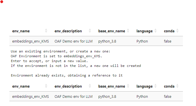Sort the lower table by env_description using its arrow icon
This screenshot has width=196, height=106.
pyautogui.click(x=90, y=86)
